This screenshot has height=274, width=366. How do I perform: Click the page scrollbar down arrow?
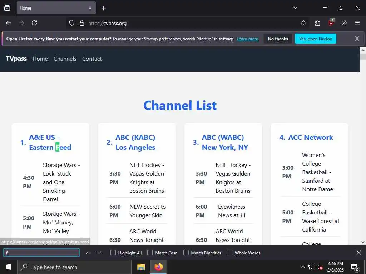363,242
